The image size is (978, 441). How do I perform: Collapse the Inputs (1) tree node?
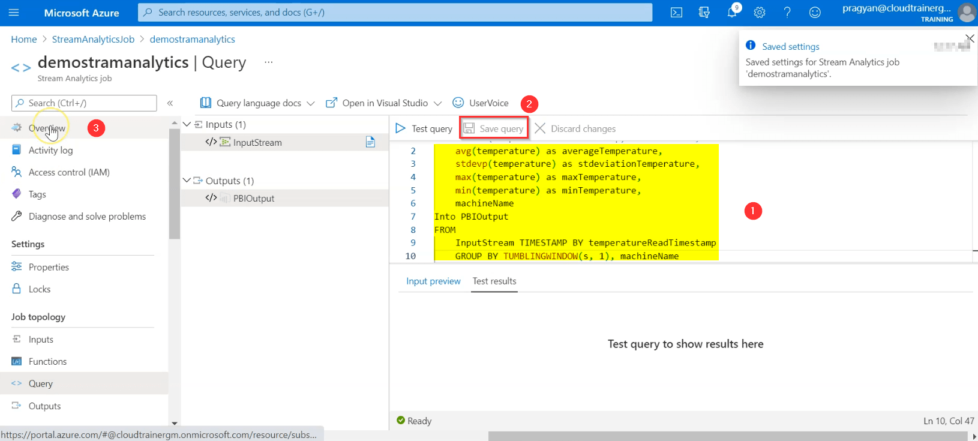[x=187, y=124]
